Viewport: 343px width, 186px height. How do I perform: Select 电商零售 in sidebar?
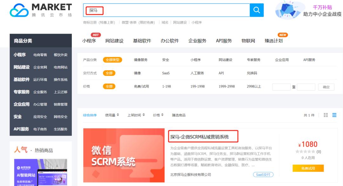pyautogui.click(x=40, y=55)
